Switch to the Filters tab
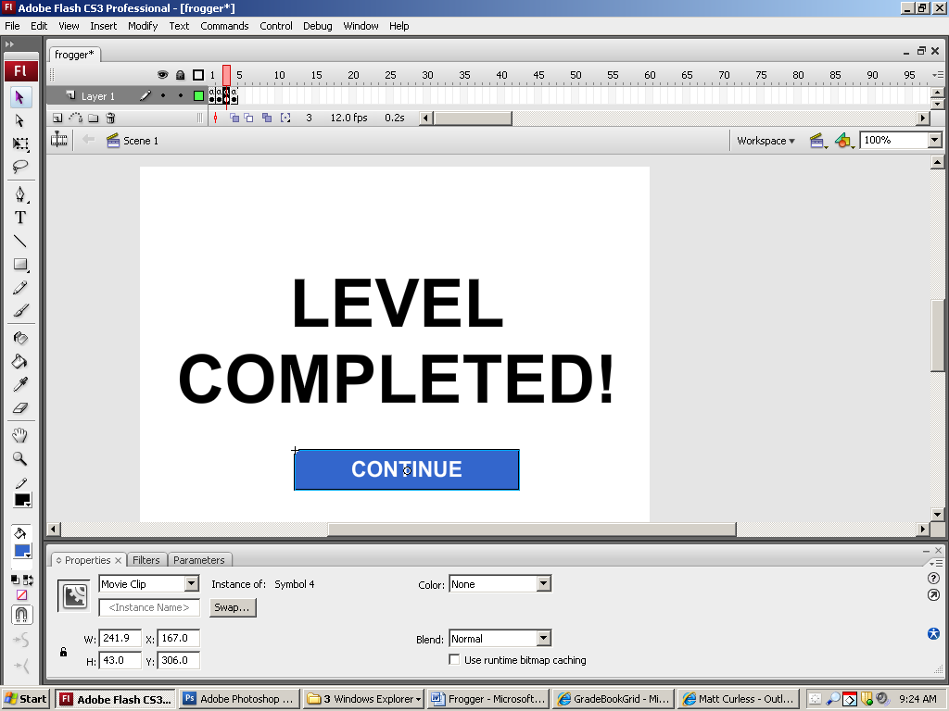Image resolution: width=949 pixels, height=711 pixels. 146,560
